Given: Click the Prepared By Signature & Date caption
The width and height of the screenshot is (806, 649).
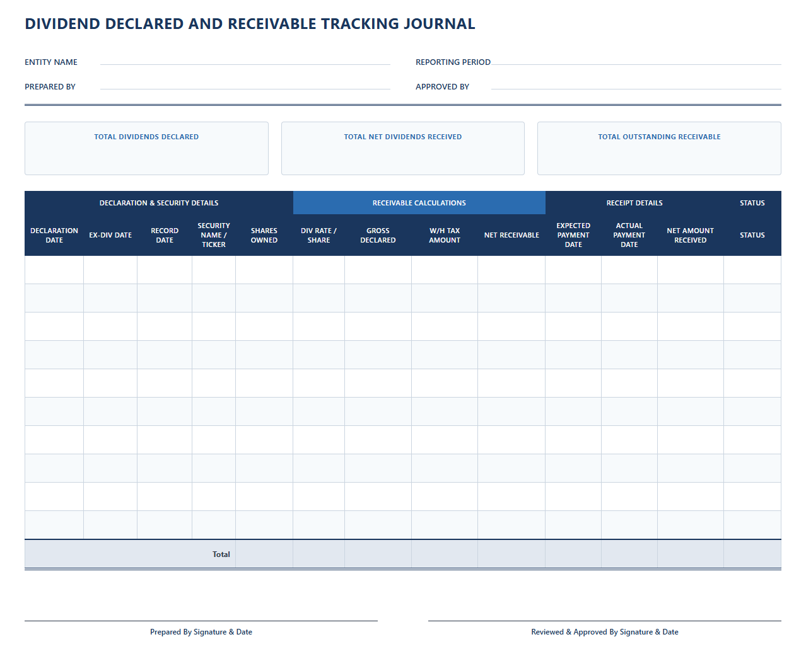Looking at the screenshot, I should [201, 632].
